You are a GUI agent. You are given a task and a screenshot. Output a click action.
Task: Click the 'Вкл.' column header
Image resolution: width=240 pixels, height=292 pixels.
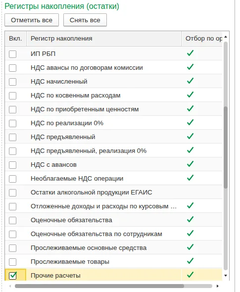pyautogui.click(x=15, y=39)
